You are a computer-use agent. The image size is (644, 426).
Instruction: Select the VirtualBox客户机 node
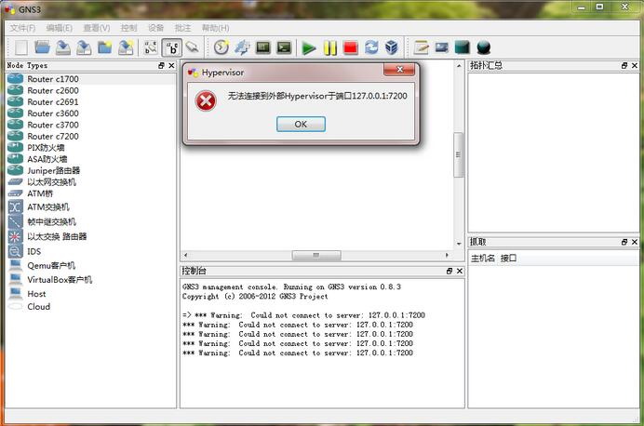pos(60,279)
